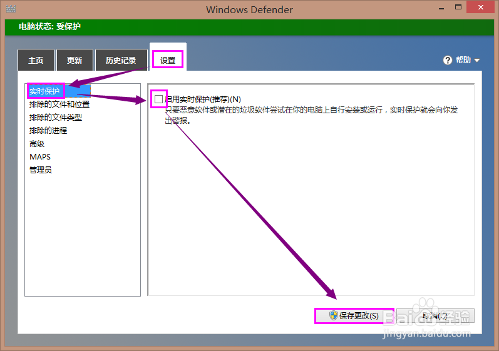The image size is (499, 351).
Task: Select the 管理员 settings category
Action: (41, 170)
